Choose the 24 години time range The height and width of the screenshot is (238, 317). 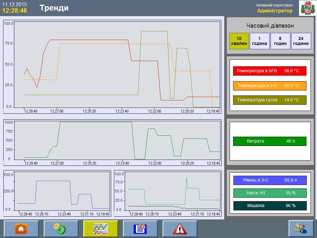(301, 41)
